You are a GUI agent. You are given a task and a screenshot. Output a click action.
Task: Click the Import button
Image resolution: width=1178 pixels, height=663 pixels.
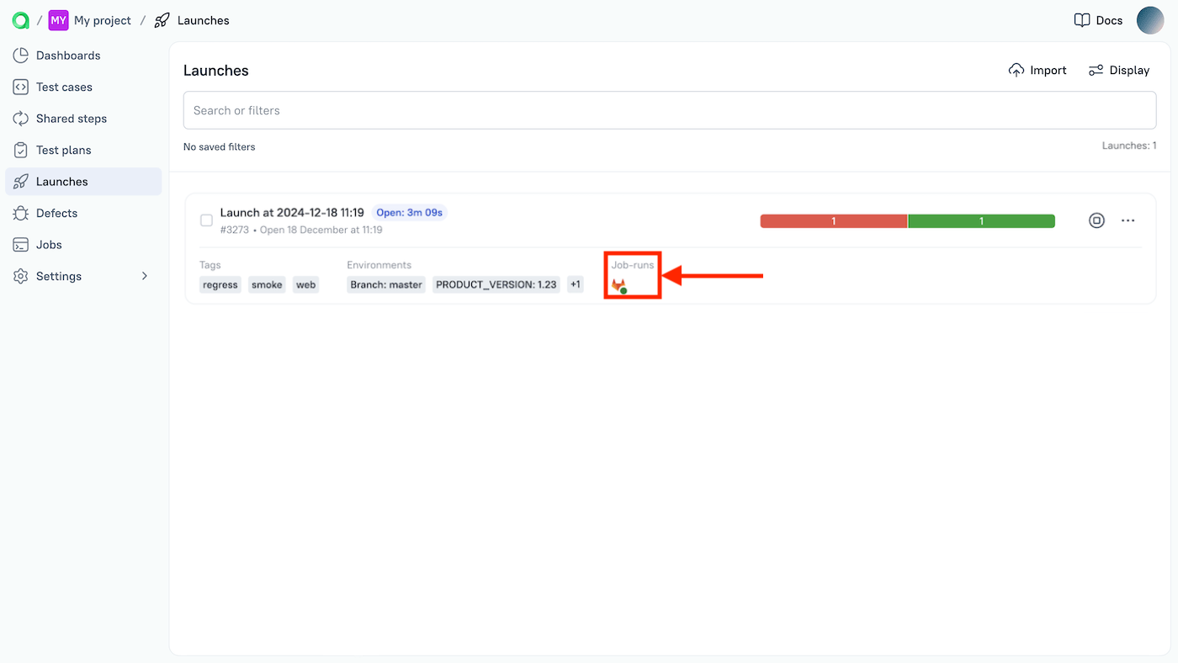1037,71
